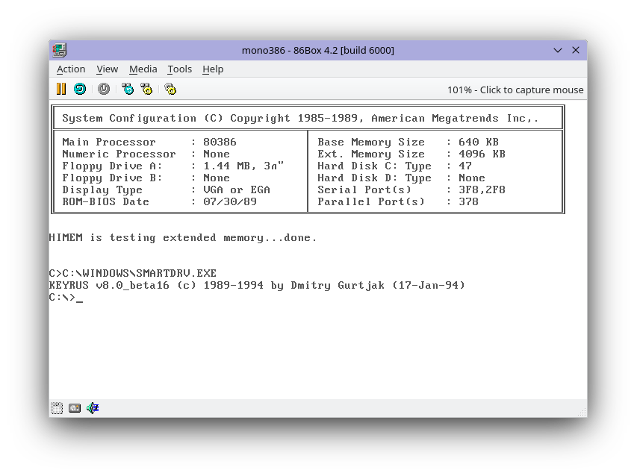Image resolution: width=637 pixels, height=476 pixels.
Task: Click the 'System Configuration (C) Copyright' header line
Action: click(x=300, y=119)
